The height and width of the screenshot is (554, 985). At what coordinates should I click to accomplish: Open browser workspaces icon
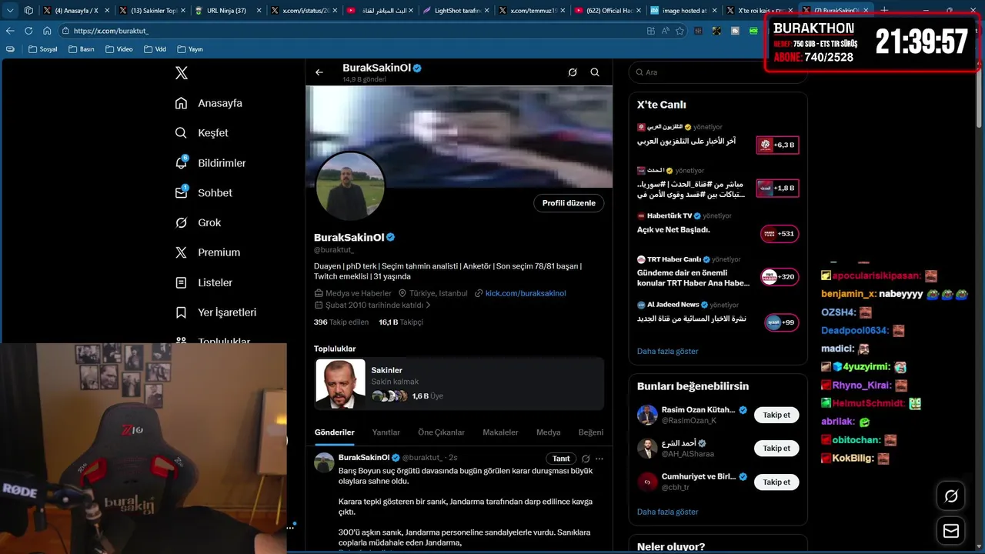28,11
